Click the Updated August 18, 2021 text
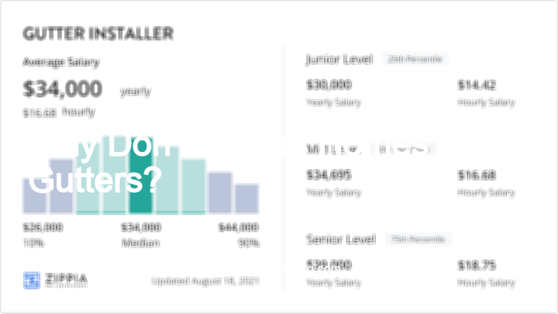This screenshot has height=314, width=558. point(205,281)
